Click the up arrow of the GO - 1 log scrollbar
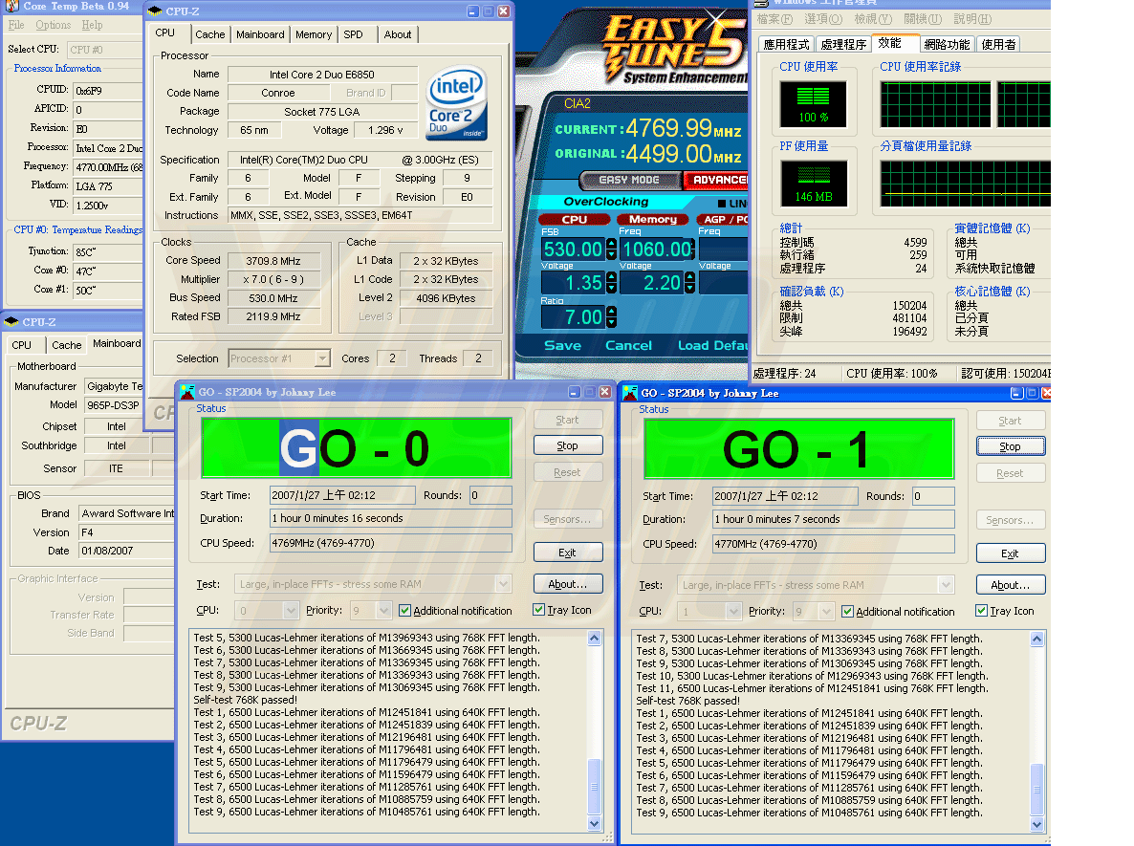Viewport: 1134px width, 846px height. point(1037,640)
